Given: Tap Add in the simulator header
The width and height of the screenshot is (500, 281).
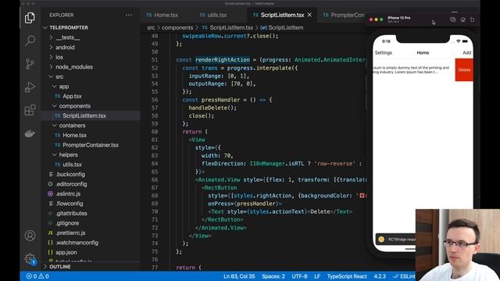Looking at the screenshot, I should [x=467, y=52].
